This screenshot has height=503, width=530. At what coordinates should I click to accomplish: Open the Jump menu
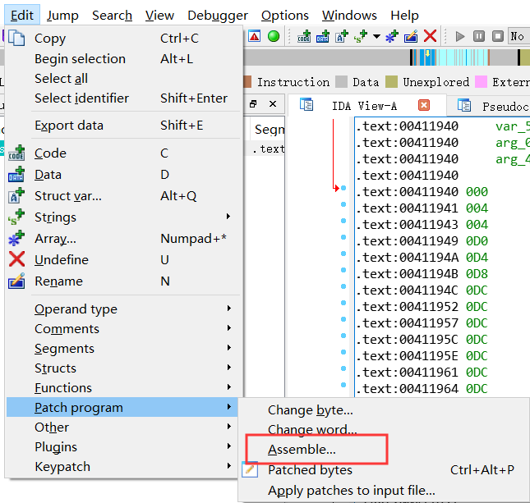(x=62, y=16)
